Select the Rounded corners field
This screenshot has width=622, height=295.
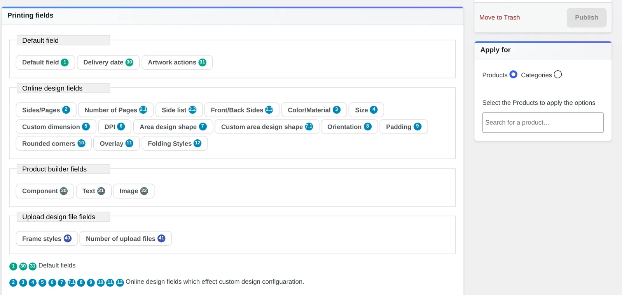tap(54, 143)
